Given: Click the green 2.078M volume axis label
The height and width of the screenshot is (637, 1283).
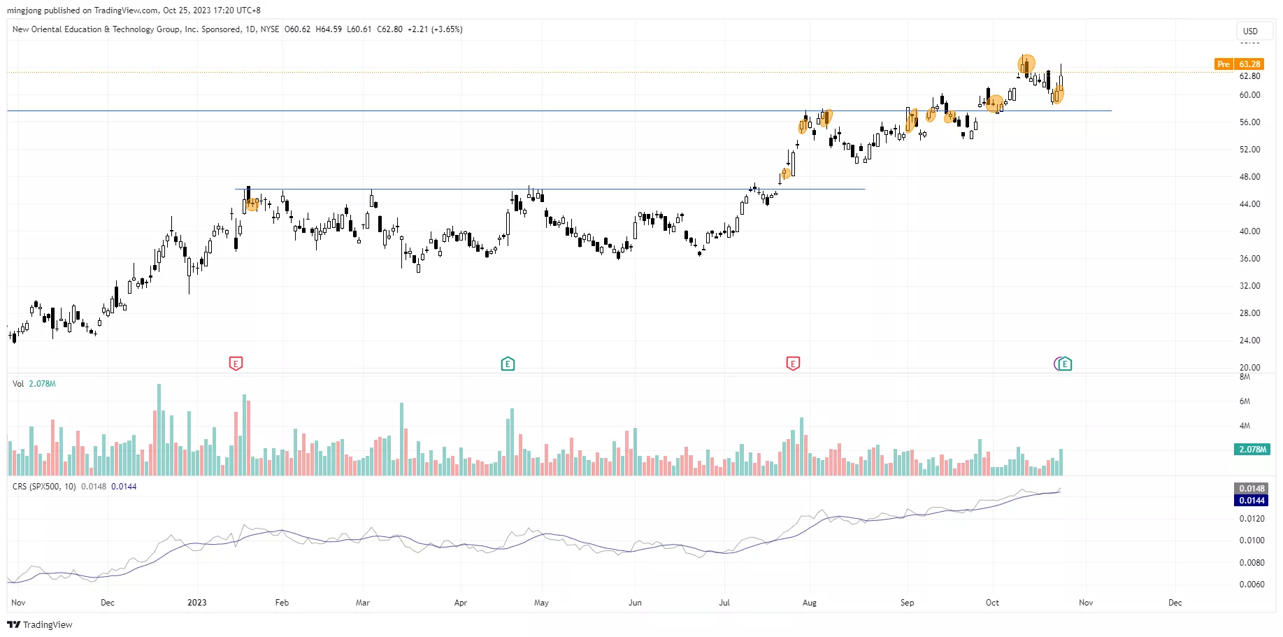Looking at the screenshot, I should (x=1252, y=450).
